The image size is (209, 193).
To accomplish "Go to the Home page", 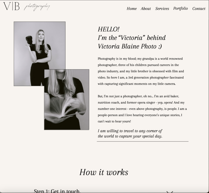I will pyautogui.click(x=132, y=9).
